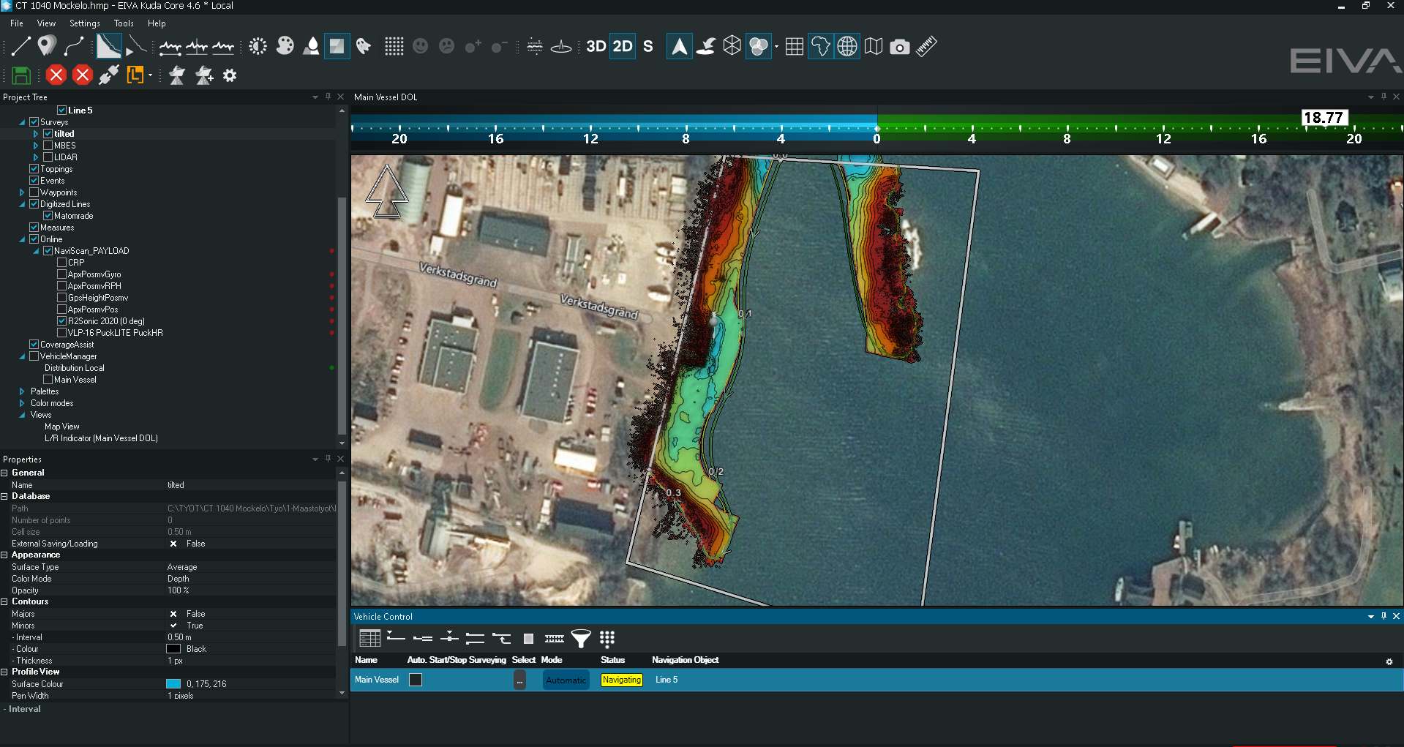Image resolution: width=1404 pixels, height=747 pixels.
Task: Toggle the CoverageAssist checkbox
Action: (x=34, y=345)
